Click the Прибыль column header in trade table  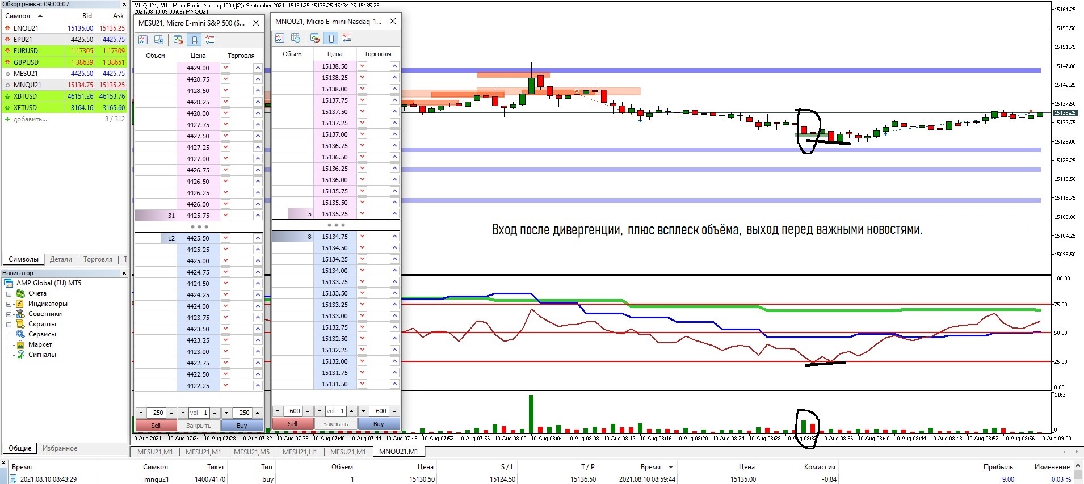tap(998, 467)
